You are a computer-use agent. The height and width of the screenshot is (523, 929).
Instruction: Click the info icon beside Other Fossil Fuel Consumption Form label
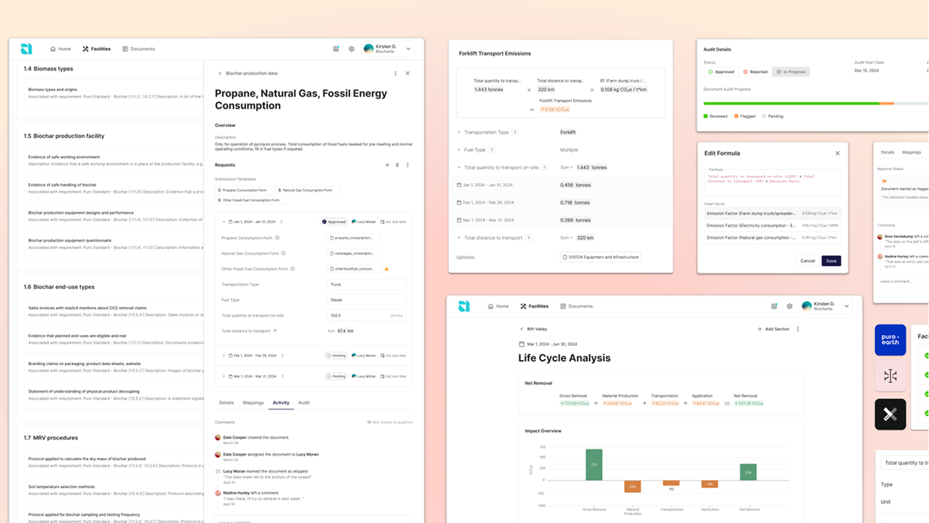tap(293, 269)
